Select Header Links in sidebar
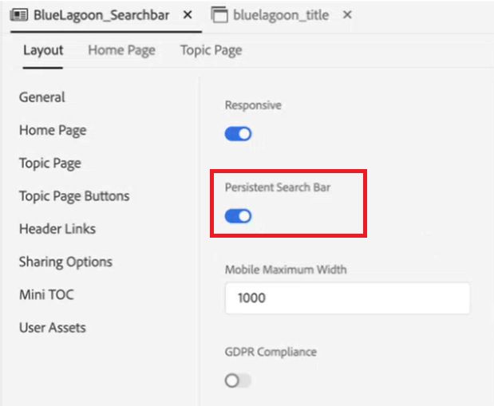This screenshot has height=406, width=494. tap(57, 229)
